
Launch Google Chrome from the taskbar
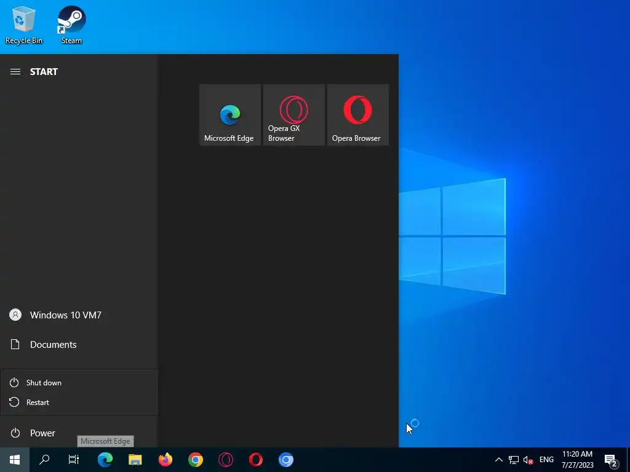(195, 460)
